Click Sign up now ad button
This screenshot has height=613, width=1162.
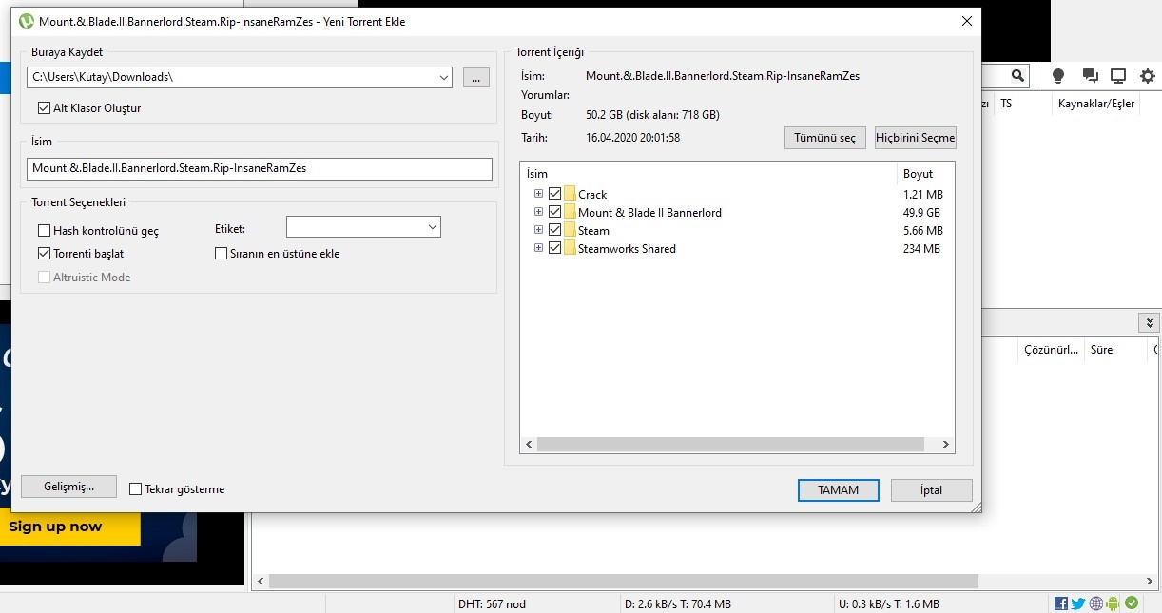point(69,527)
